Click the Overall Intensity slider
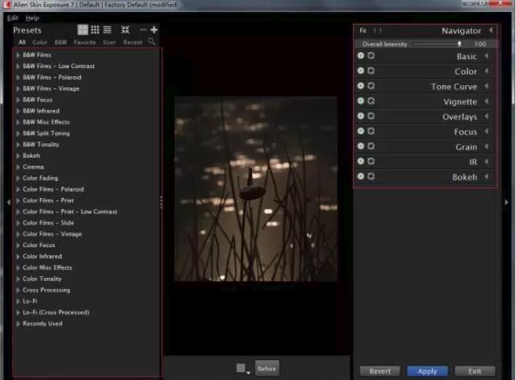The width and height of the screenshot is (516, 380). (437, 44)
